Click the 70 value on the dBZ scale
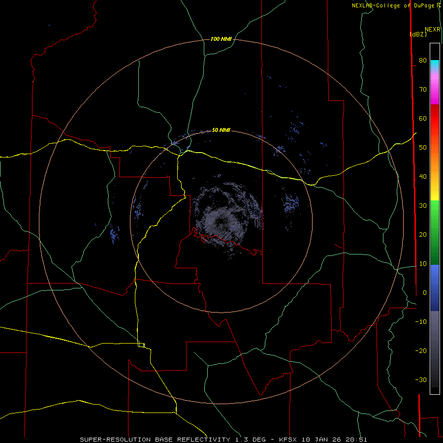The height and width of the screenshot is (443, 443). pos(423,90)
